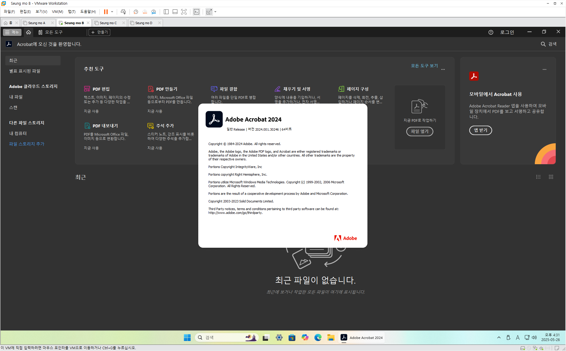This screenshot has width=566, height=351.
Task: Switch recent files to list view
Action: point(538,177)
